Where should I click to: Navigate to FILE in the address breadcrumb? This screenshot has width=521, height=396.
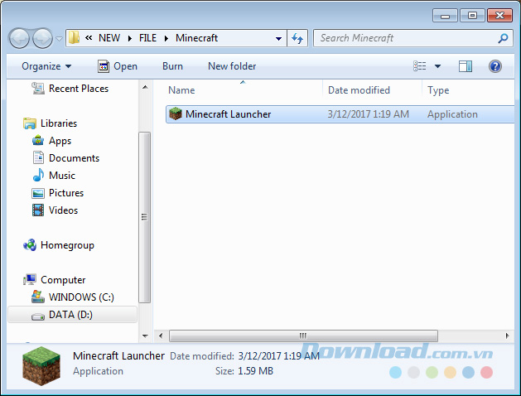coord(148,38)
